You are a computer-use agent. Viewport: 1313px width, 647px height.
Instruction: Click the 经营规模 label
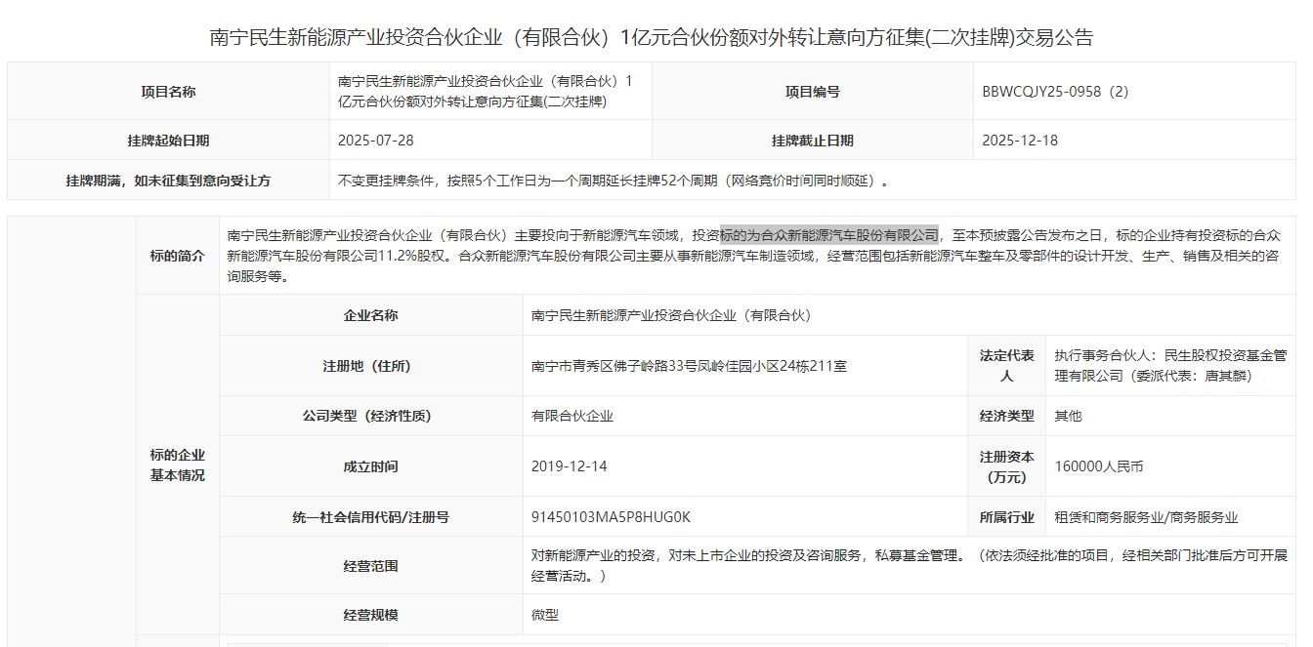[370, 615]
